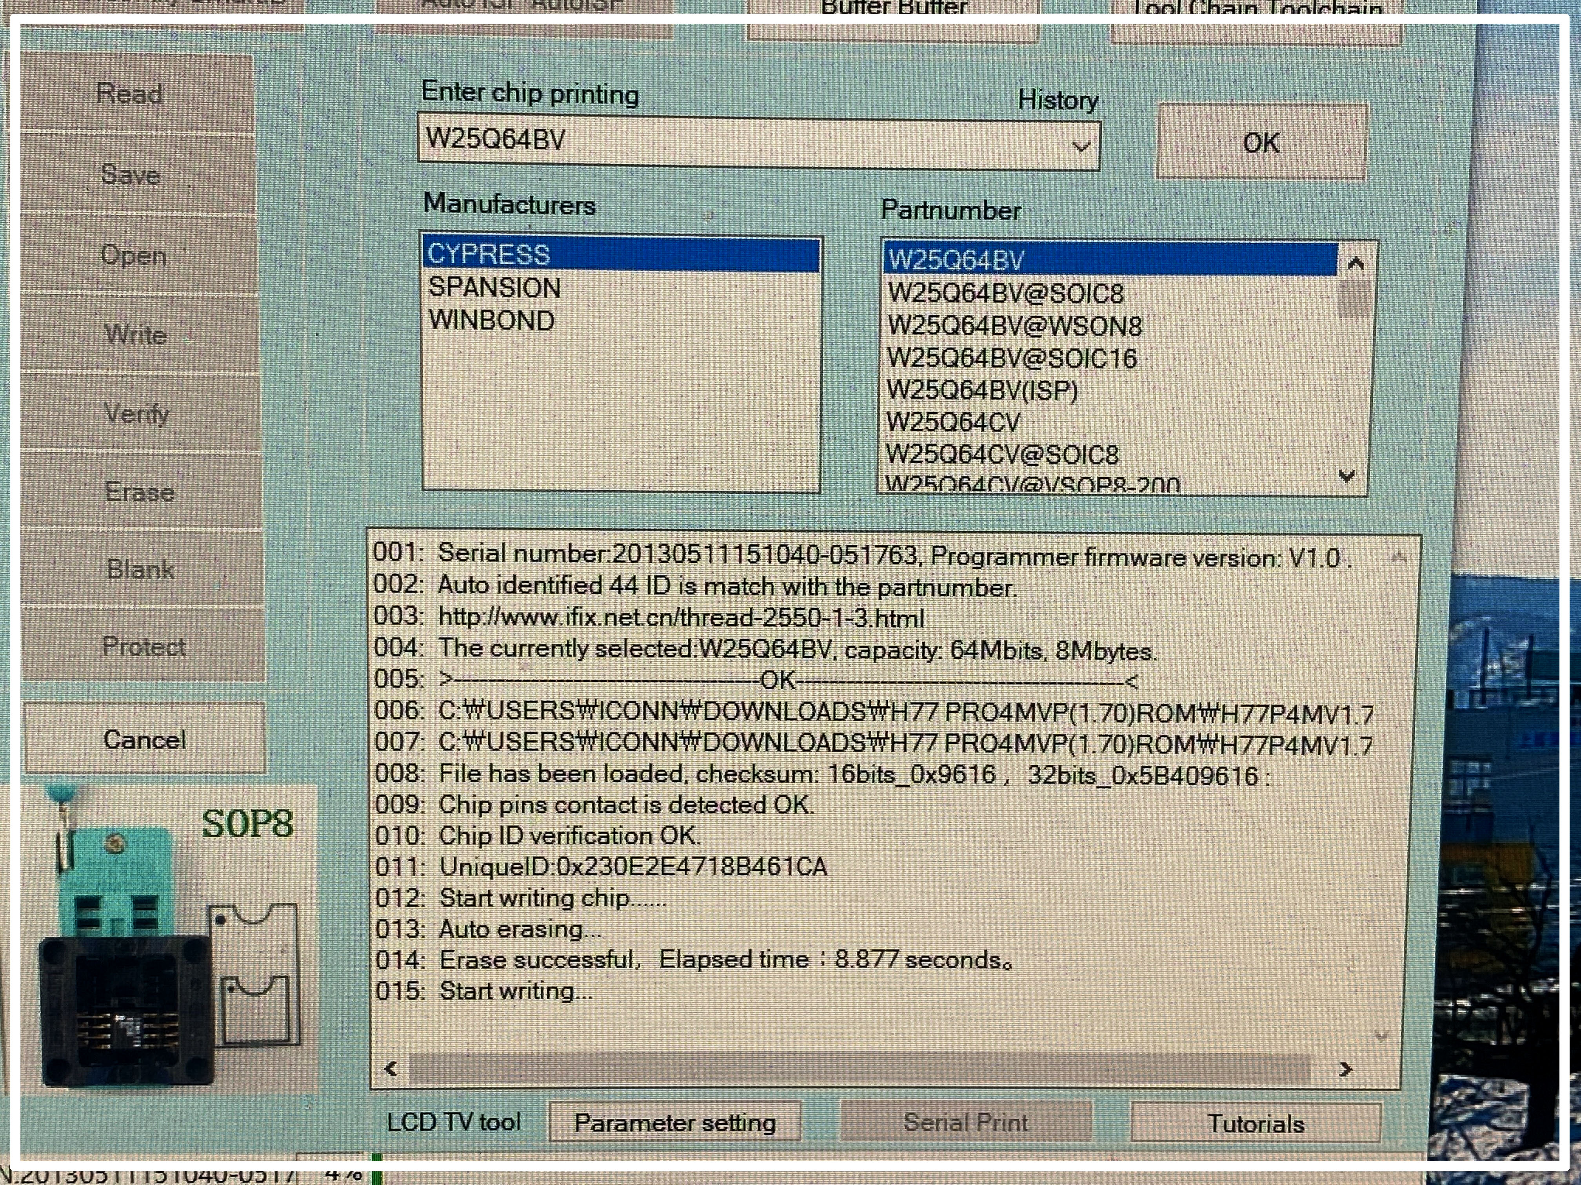Pick W25Q64CV from the Partnumber list
1581x1185 pixels.
tap(954, 423)
